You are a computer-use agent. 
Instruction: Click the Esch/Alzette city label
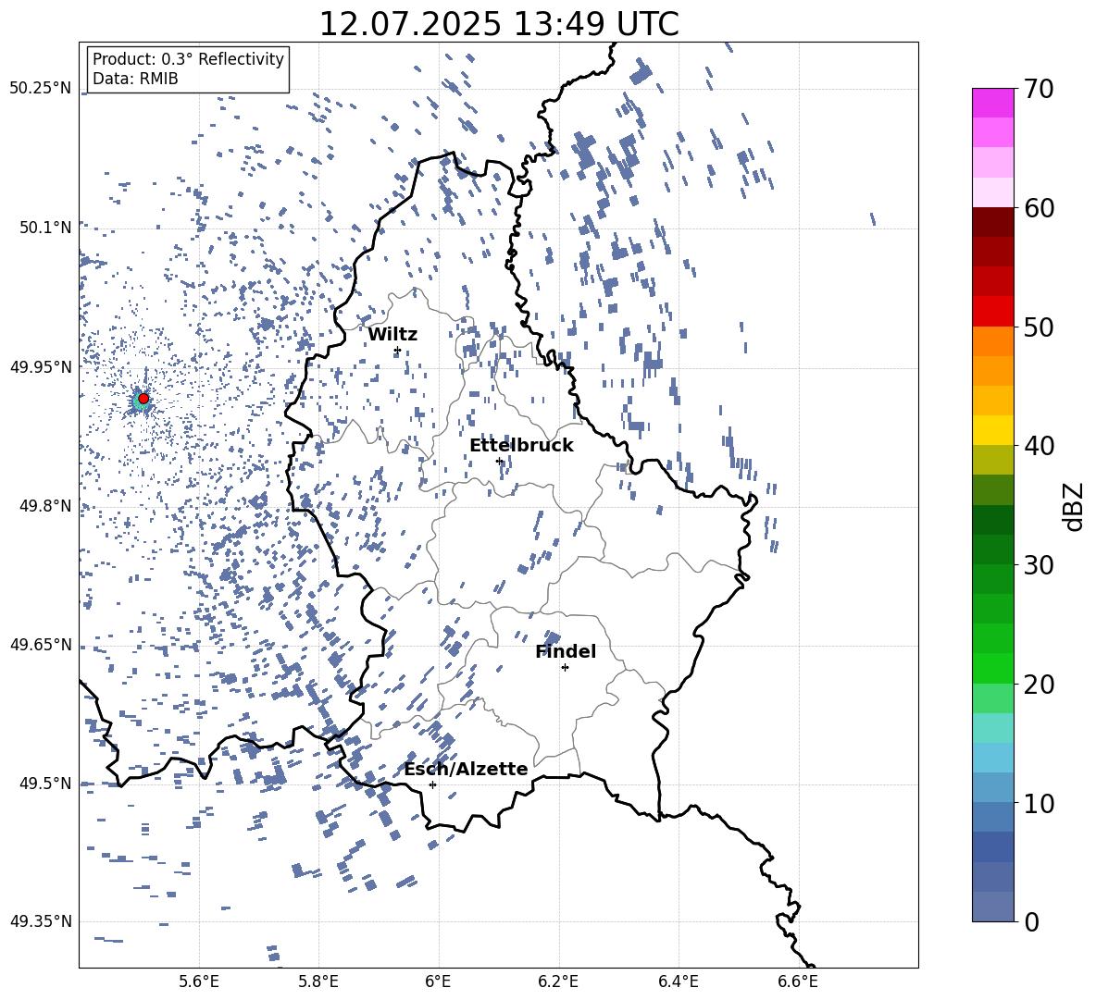(x=467, y=769)
